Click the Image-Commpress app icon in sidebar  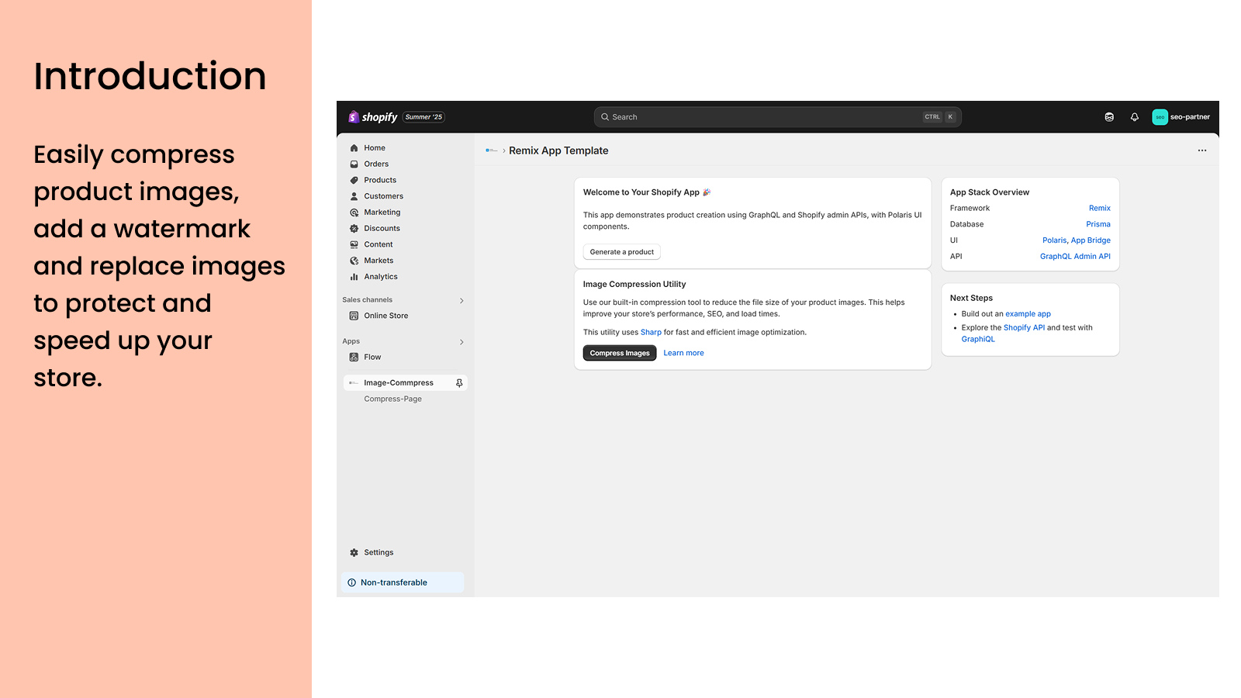tap(354, 383)
